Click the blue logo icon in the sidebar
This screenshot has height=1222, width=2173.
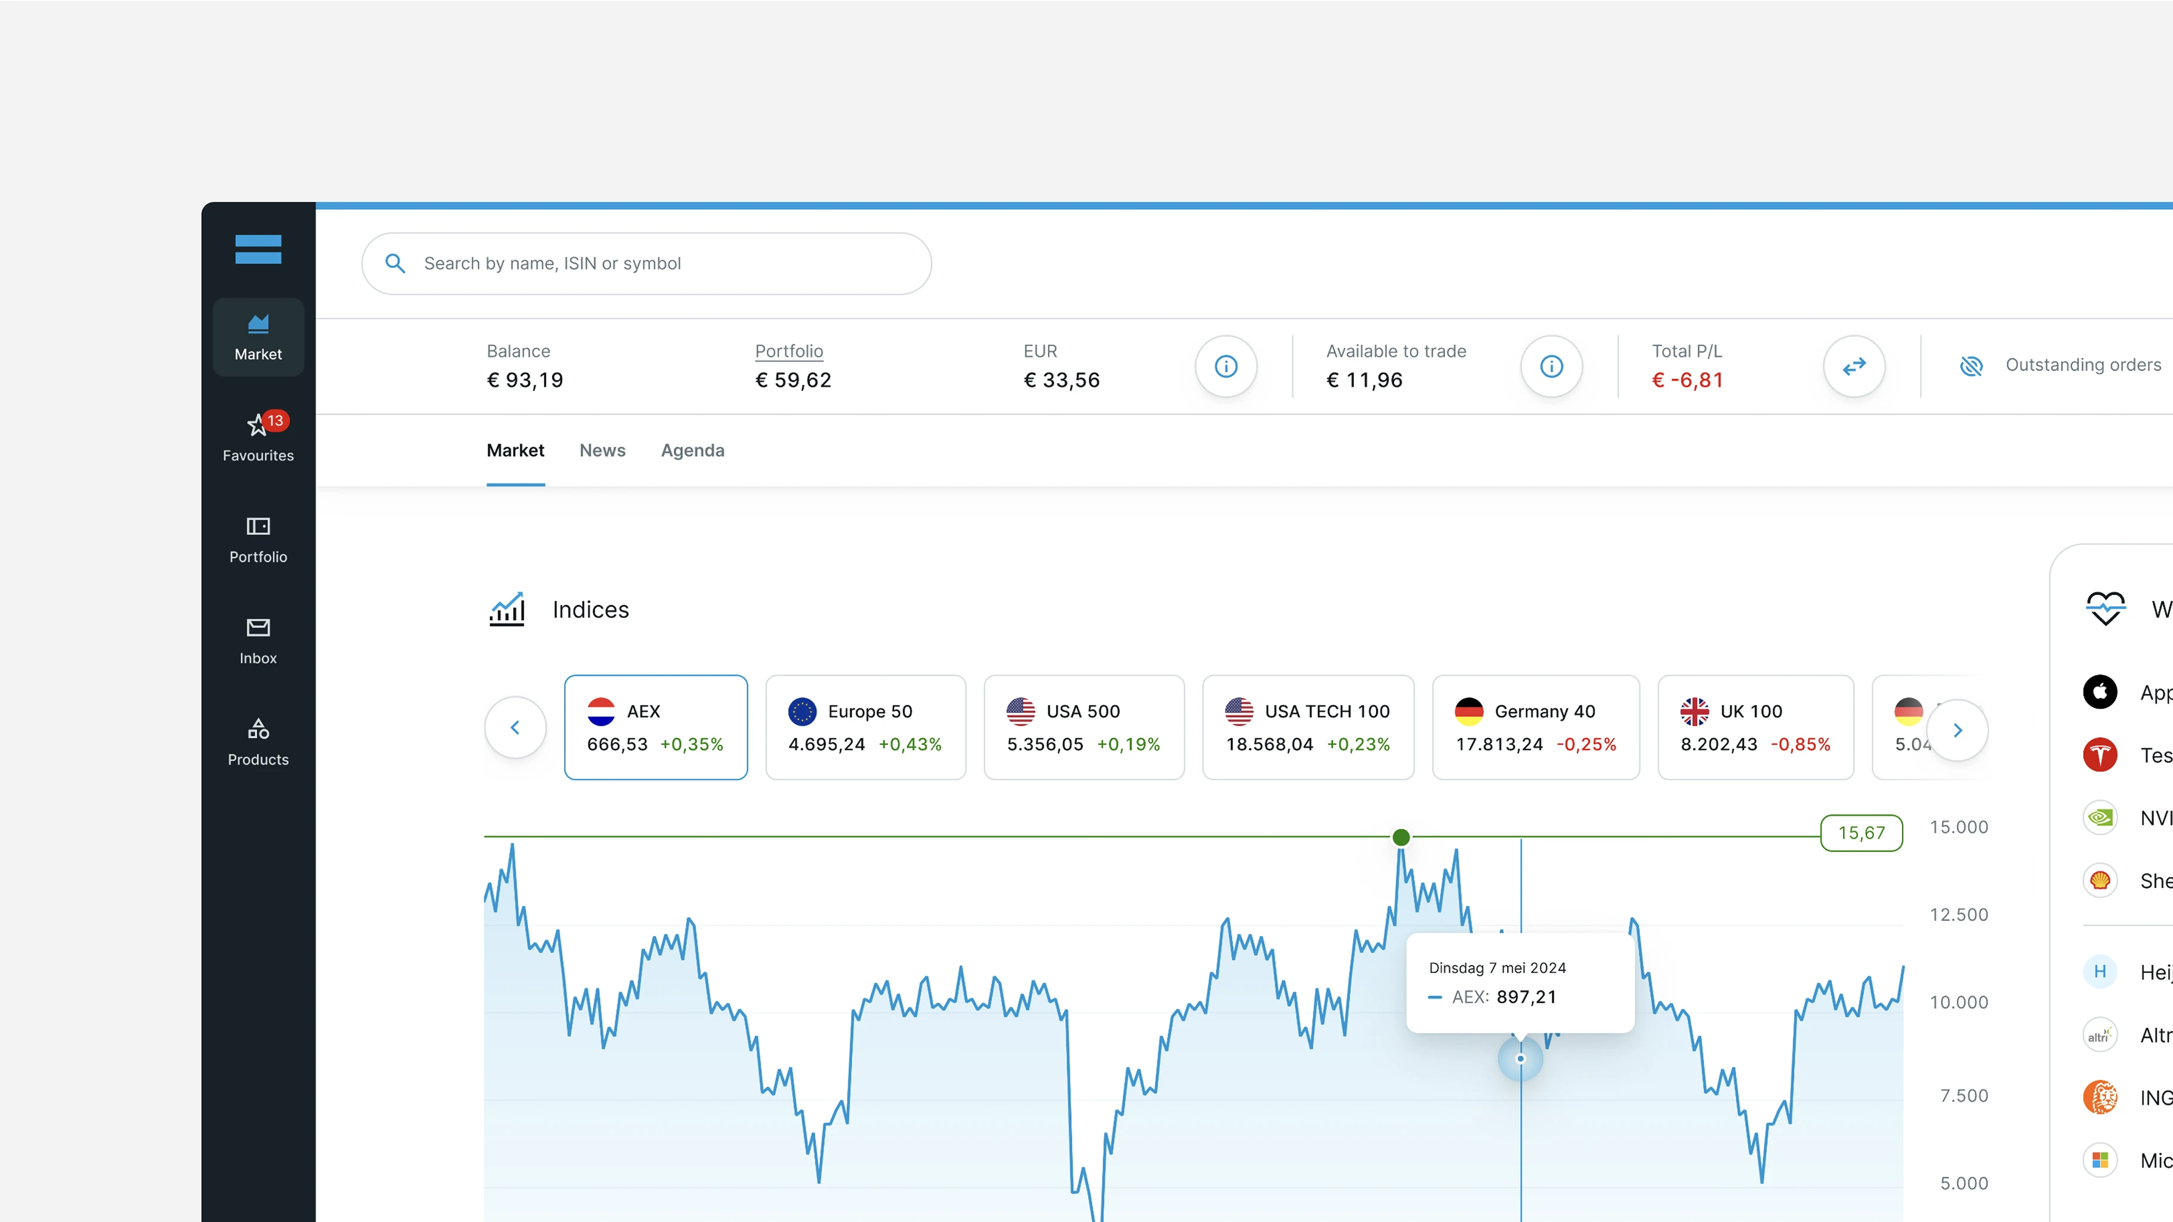pos(258,249)
